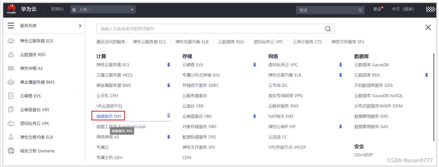Screen dimensions: 439x167
Task: Open recently visited 云审计服务 CTS
Action: coord(307,42)
